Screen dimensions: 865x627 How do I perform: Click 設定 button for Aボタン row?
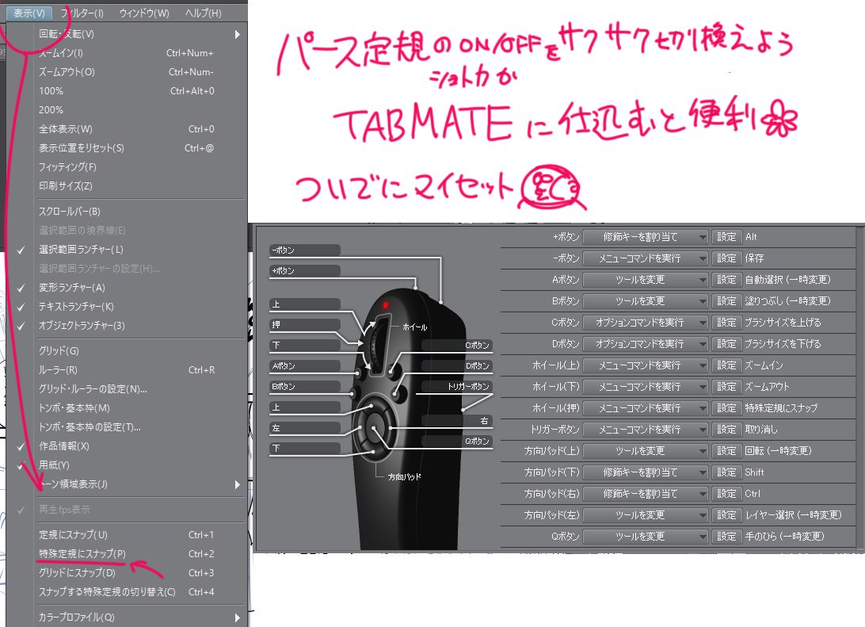726,280
